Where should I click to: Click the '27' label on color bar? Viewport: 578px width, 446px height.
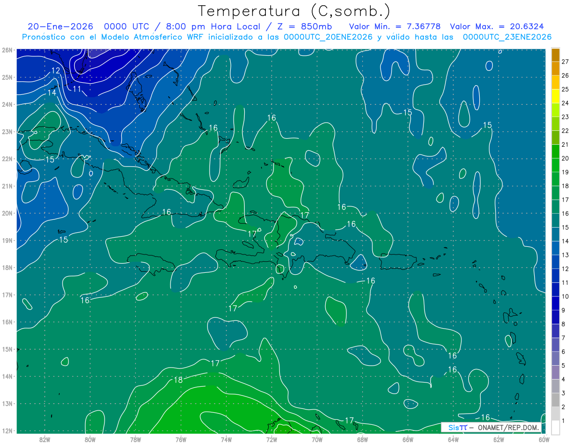pos(565,62)
